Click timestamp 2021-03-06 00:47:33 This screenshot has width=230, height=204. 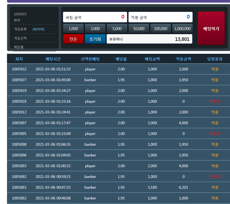click(53, 187)
